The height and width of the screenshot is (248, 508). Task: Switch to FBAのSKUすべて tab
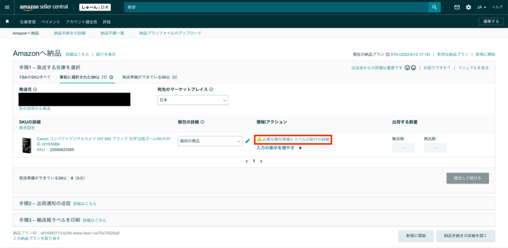(35, 77)
